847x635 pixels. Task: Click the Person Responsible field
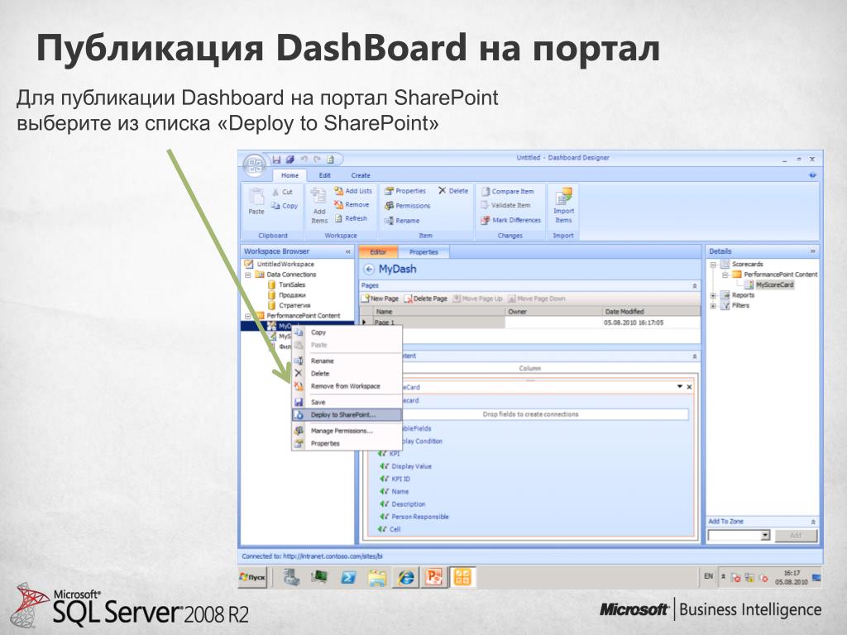419,517
